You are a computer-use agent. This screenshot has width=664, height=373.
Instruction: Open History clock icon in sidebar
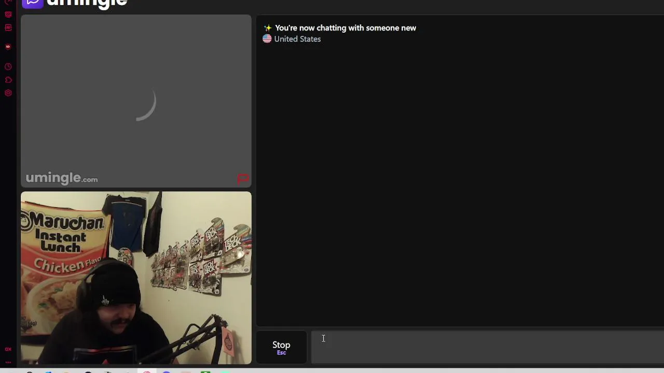tap(8, 67)
